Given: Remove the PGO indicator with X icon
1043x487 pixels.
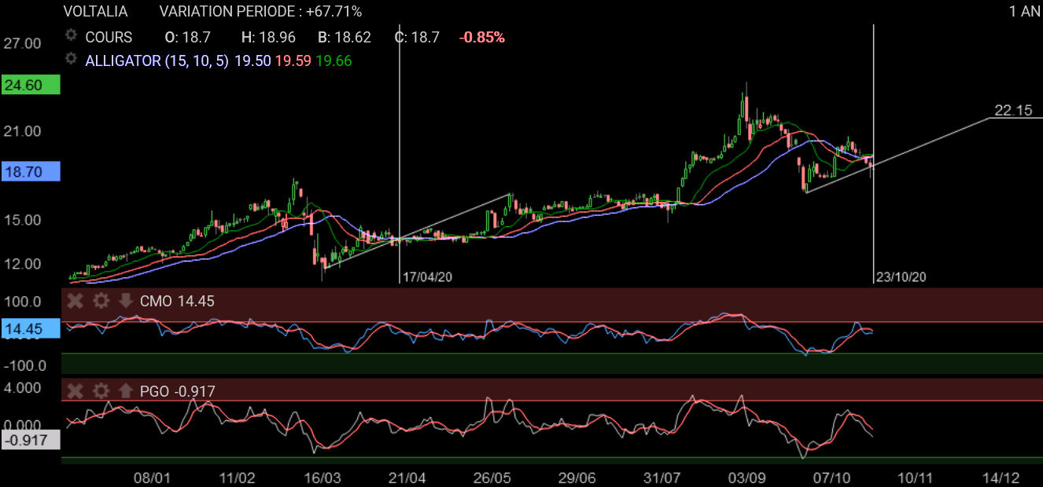Looking at the screenshot, I should [x=76, y=390].
